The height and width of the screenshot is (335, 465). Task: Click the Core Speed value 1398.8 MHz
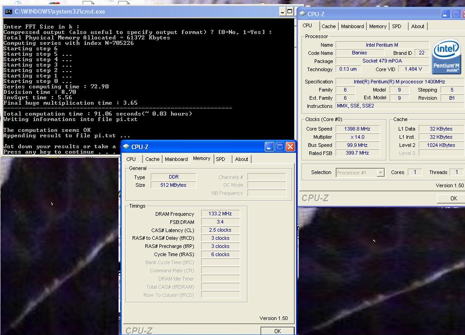tap(357, 129)
